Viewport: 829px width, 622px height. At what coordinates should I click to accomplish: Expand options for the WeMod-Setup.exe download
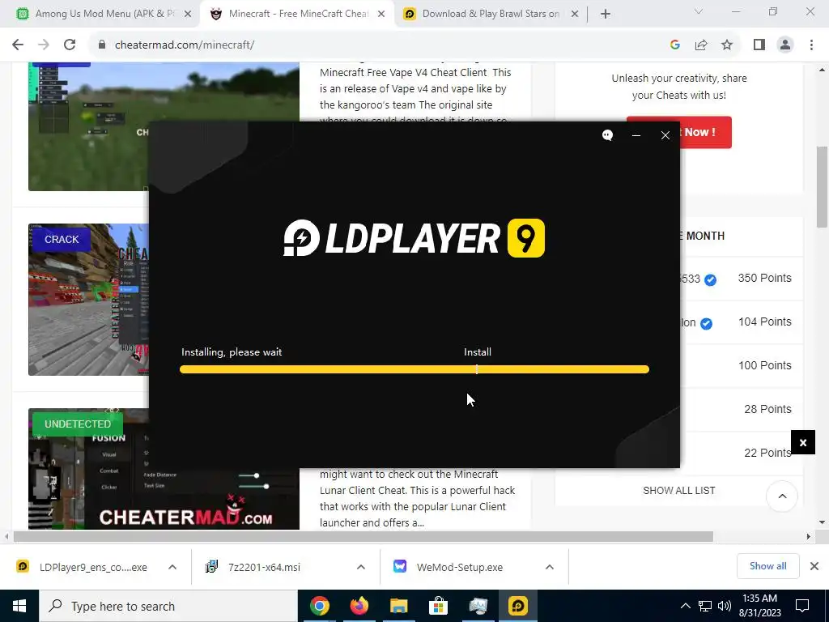[550, 567]
